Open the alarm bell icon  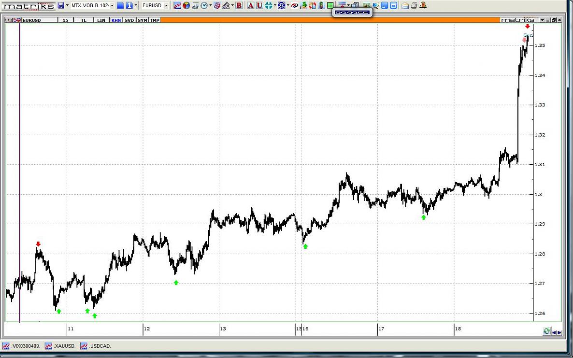click(423, 5)
